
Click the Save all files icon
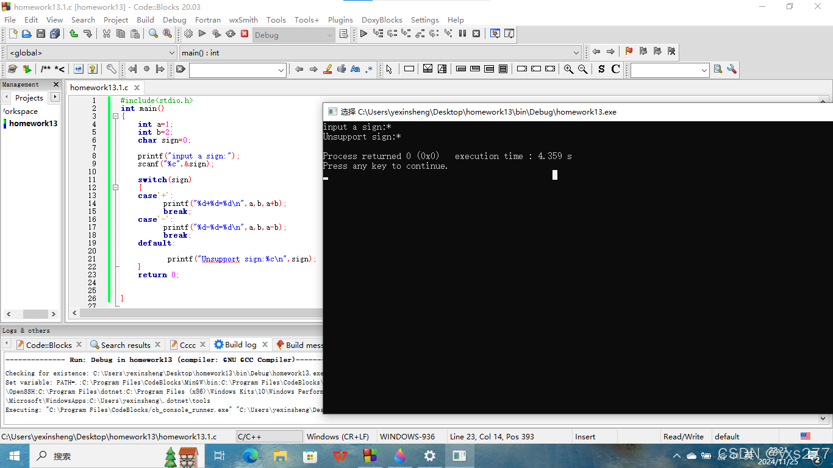[55, 34]
